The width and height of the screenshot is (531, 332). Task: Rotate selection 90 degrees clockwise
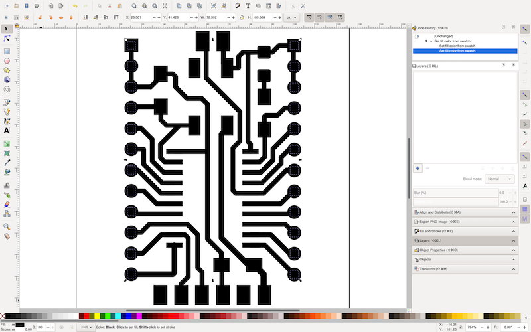click(x=51, y=17)
